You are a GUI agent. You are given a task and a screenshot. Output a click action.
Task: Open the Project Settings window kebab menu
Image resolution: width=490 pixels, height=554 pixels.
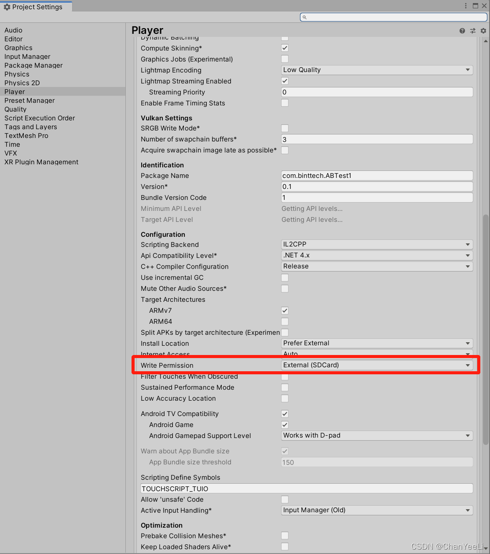click(466, 6)
